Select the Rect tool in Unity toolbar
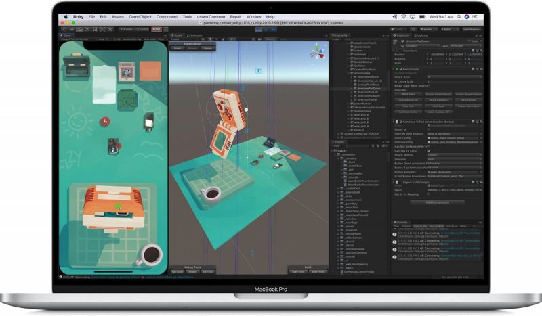Viewport: 542px width, 316px height. tap(95, 30)
